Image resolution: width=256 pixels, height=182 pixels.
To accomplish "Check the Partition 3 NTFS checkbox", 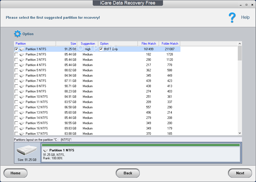I will pos(16,60).
